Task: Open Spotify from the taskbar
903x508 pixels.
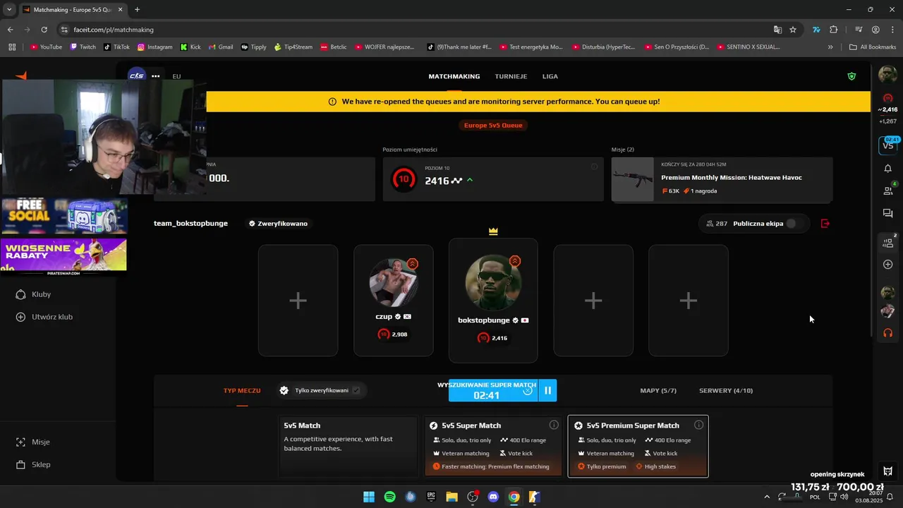Action: (389, 497)
